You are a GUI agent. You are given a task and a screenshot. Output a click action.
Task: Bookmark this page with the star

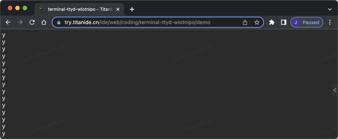click(257, 22)
